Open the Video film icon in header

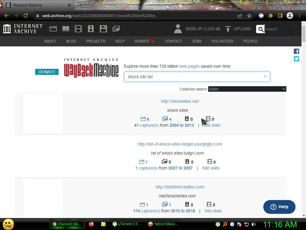point(78,29)
